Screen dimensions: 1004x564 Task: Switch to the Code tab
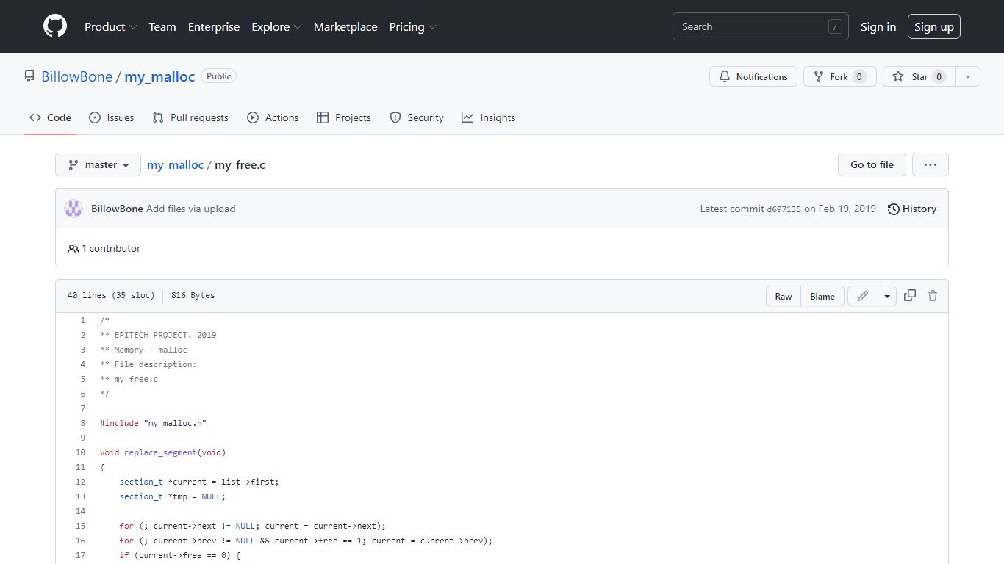pyautogui.click(x=51, y=117)
